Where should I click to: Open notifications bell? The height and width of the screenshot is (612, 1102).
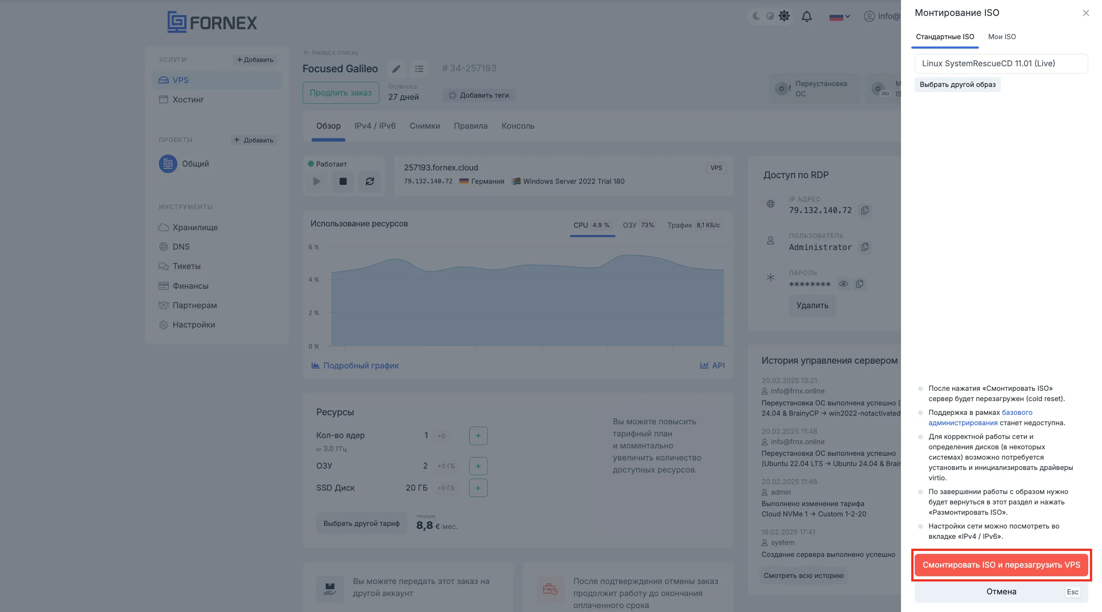(807, 16)
